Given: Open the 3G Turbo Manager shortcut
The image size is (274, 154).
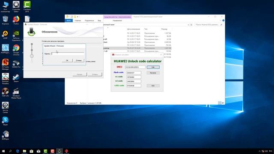Looking at the screenshot, I should 5,64.
